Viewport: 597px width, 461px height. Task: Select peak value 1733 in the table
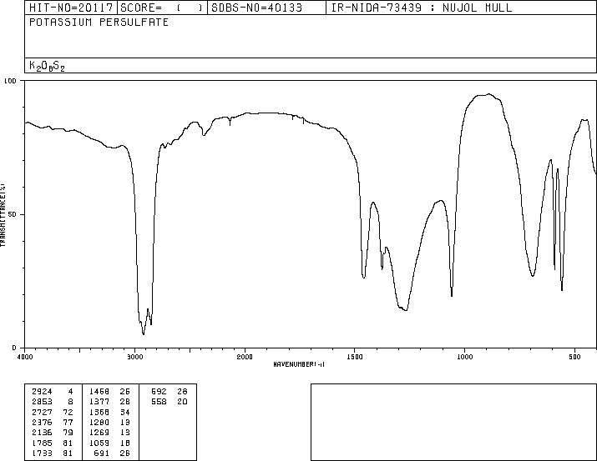click(42, 453)
